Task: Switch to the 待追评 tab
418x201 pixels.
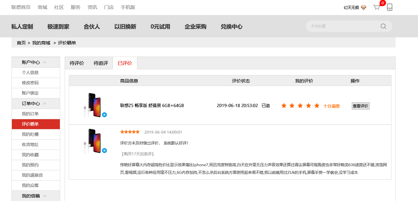Action: [x=101, y=63]
